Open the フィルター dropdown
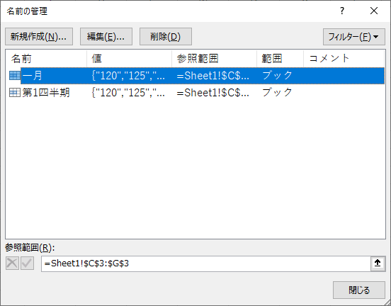391x306 pixels. pos(354,37)
